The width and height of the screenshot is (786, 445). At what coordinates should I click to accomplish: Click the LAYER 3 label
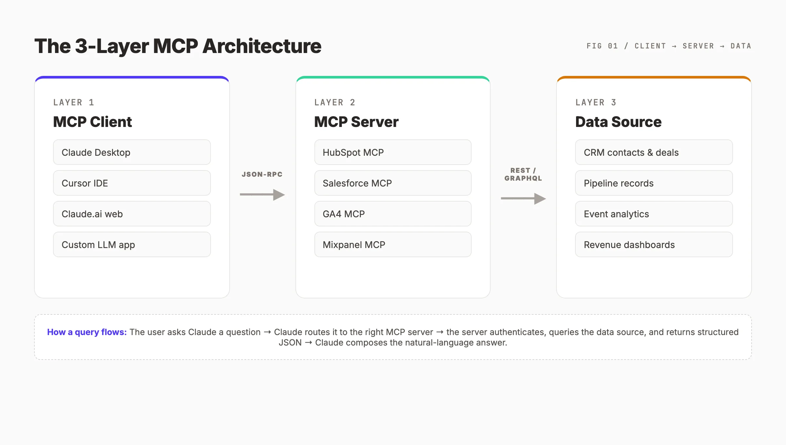point(596,102)
